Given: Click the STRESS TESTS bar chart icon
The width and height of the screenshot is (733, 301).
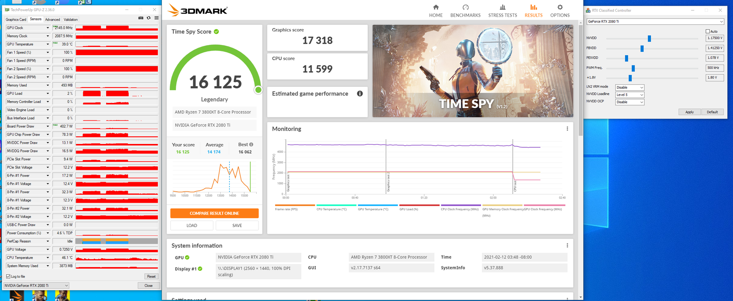Looking at the screenshot, I should click(502, 7).
